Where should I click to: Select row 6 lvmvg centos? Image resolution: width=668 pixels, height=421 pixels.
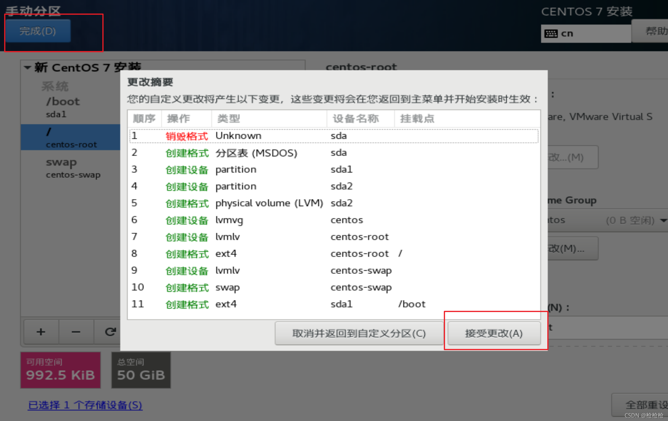[x=334, y=220]
